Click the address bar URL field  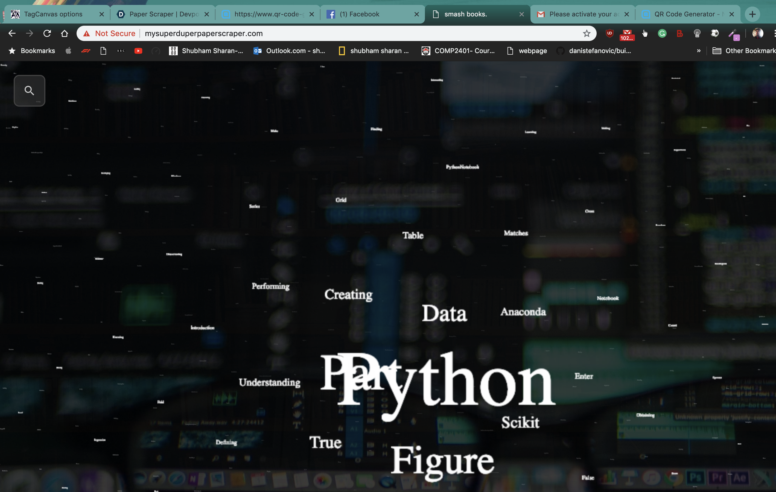point(354,33)
